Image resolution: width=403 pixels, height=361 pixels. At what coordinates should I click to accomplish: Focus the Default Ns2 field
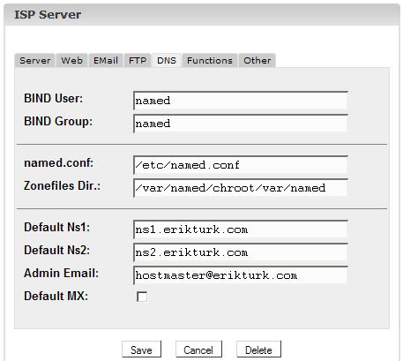[241, 252]
